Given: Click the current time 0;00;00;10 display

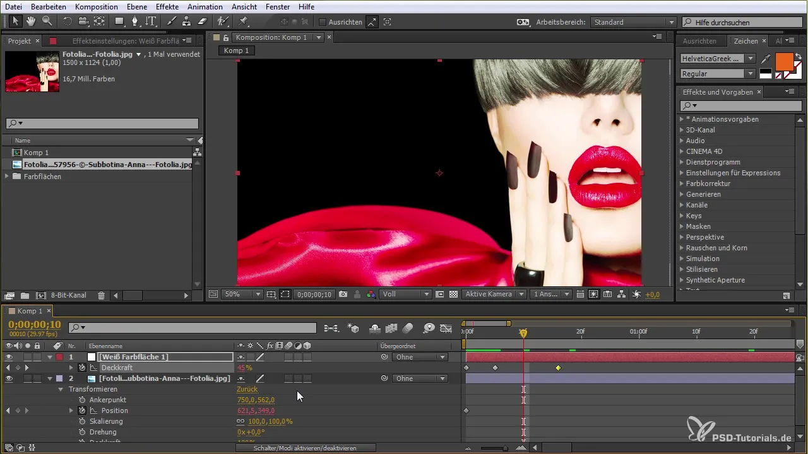Looking at the screenshot, I should click(x=34, y=324).
